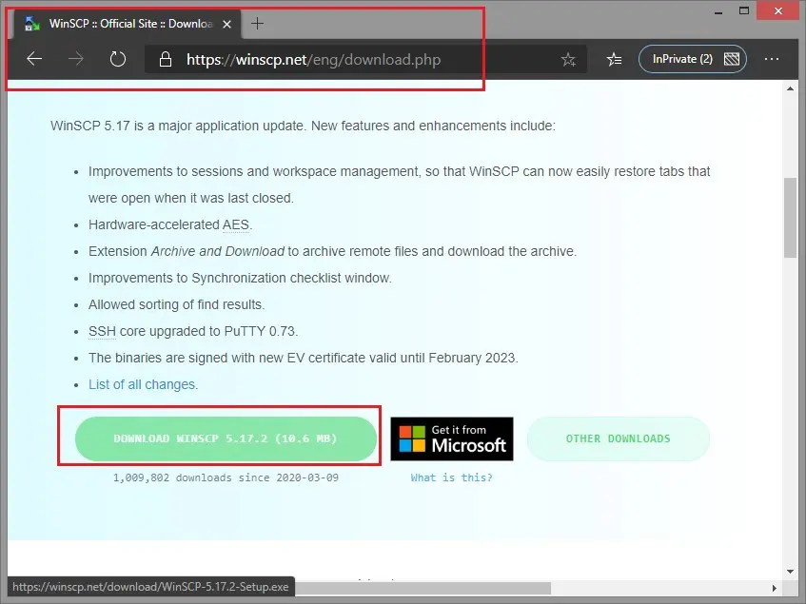Click the forward navigation arrow

pyautogui.click(x=75, y=59)
